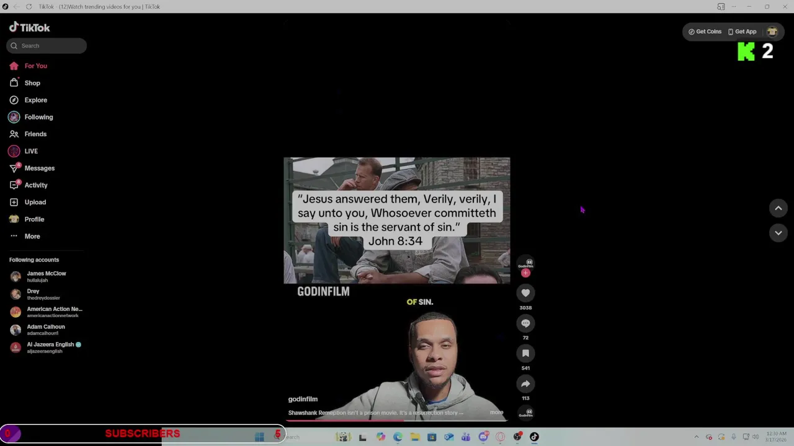This screenshot has height=446, width=794.
Task: Click the Upload option
Action: tap(35, 202)
